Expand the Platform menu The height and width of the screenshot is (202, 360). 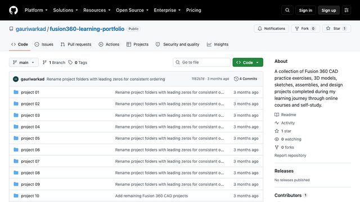pyautogui.click(x=36, y=10)
